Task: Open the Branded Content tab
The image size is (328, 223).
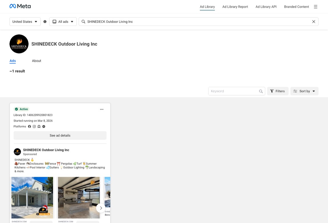Action: pos(296,7)
